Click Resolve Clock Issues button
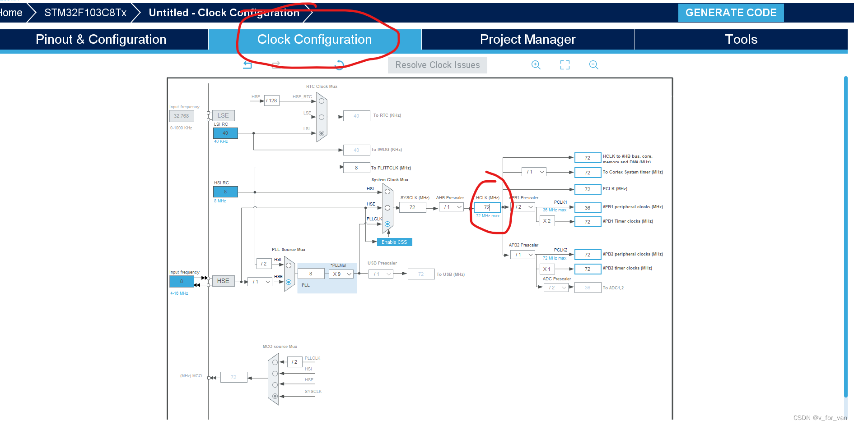Image resolution: width=854 pixels, height=425 pixels. point(438,65)
